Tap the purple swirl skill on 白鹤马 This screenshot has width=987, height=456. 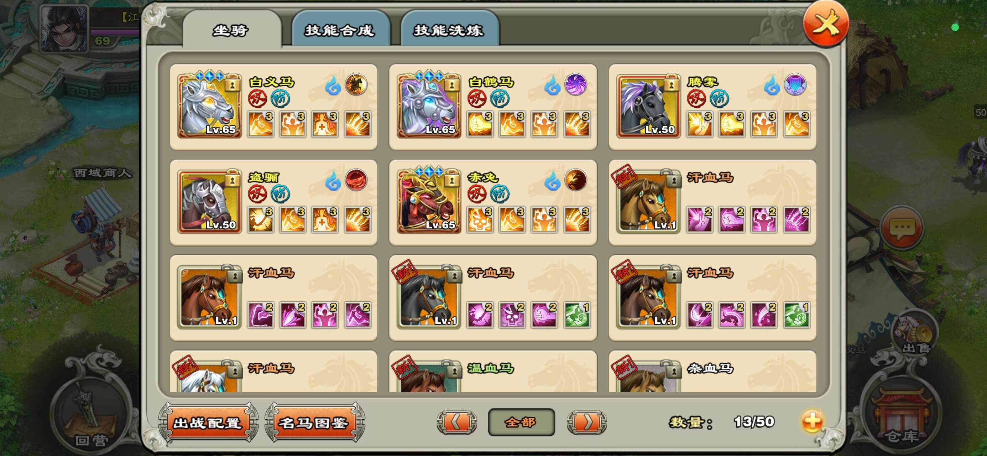click(575, 84)
